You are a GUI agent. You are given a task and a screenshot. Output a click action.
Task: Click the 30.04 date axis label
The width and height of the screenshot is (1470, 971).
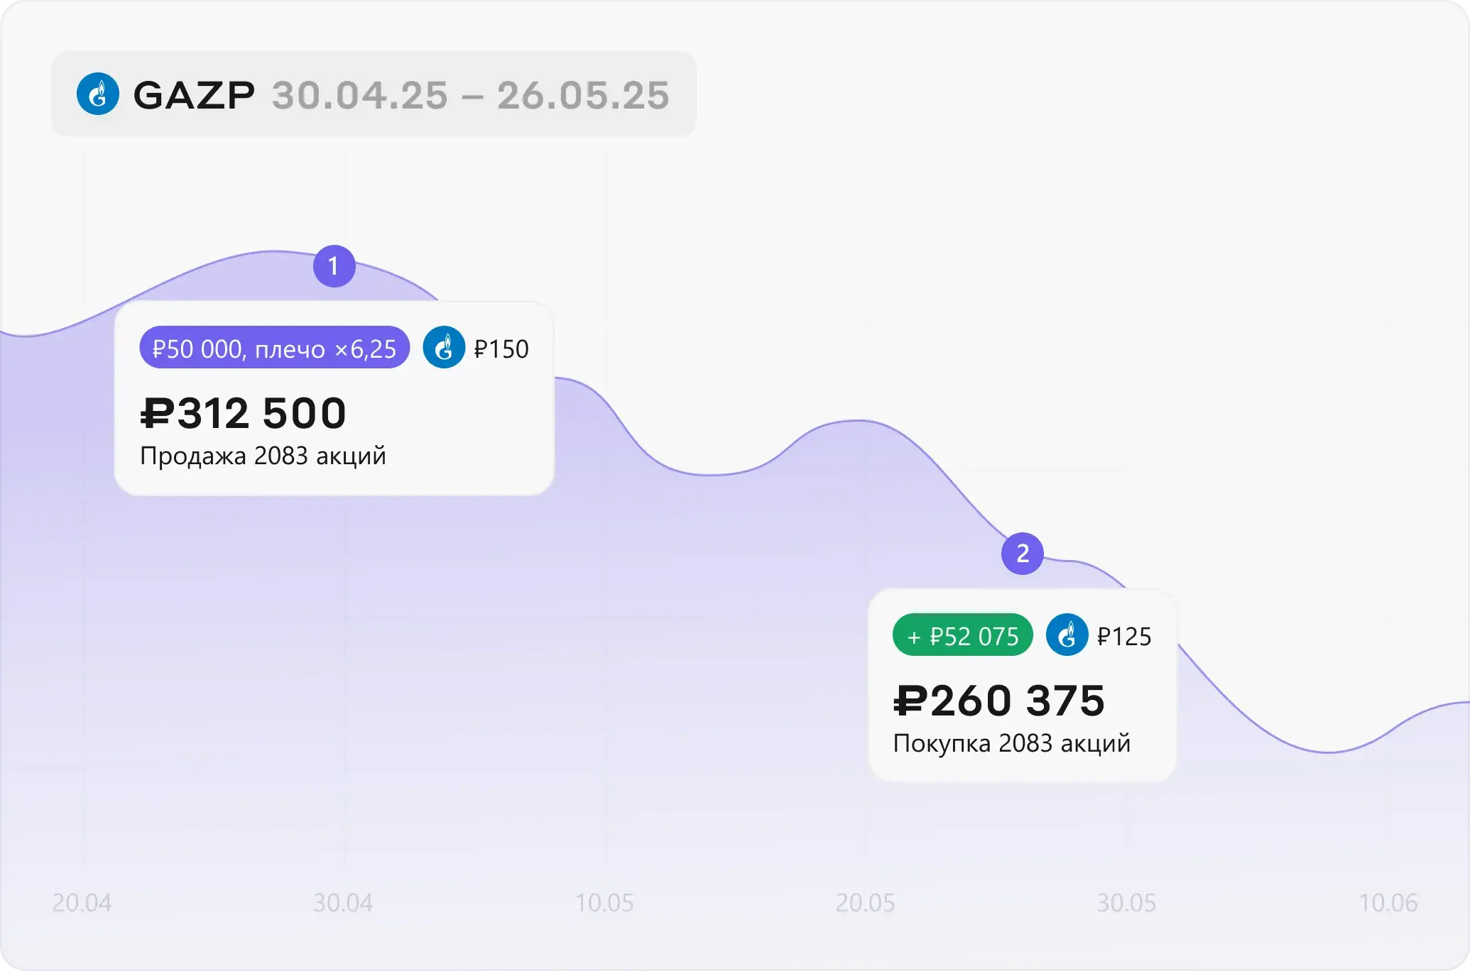click(x=343, y=903)
